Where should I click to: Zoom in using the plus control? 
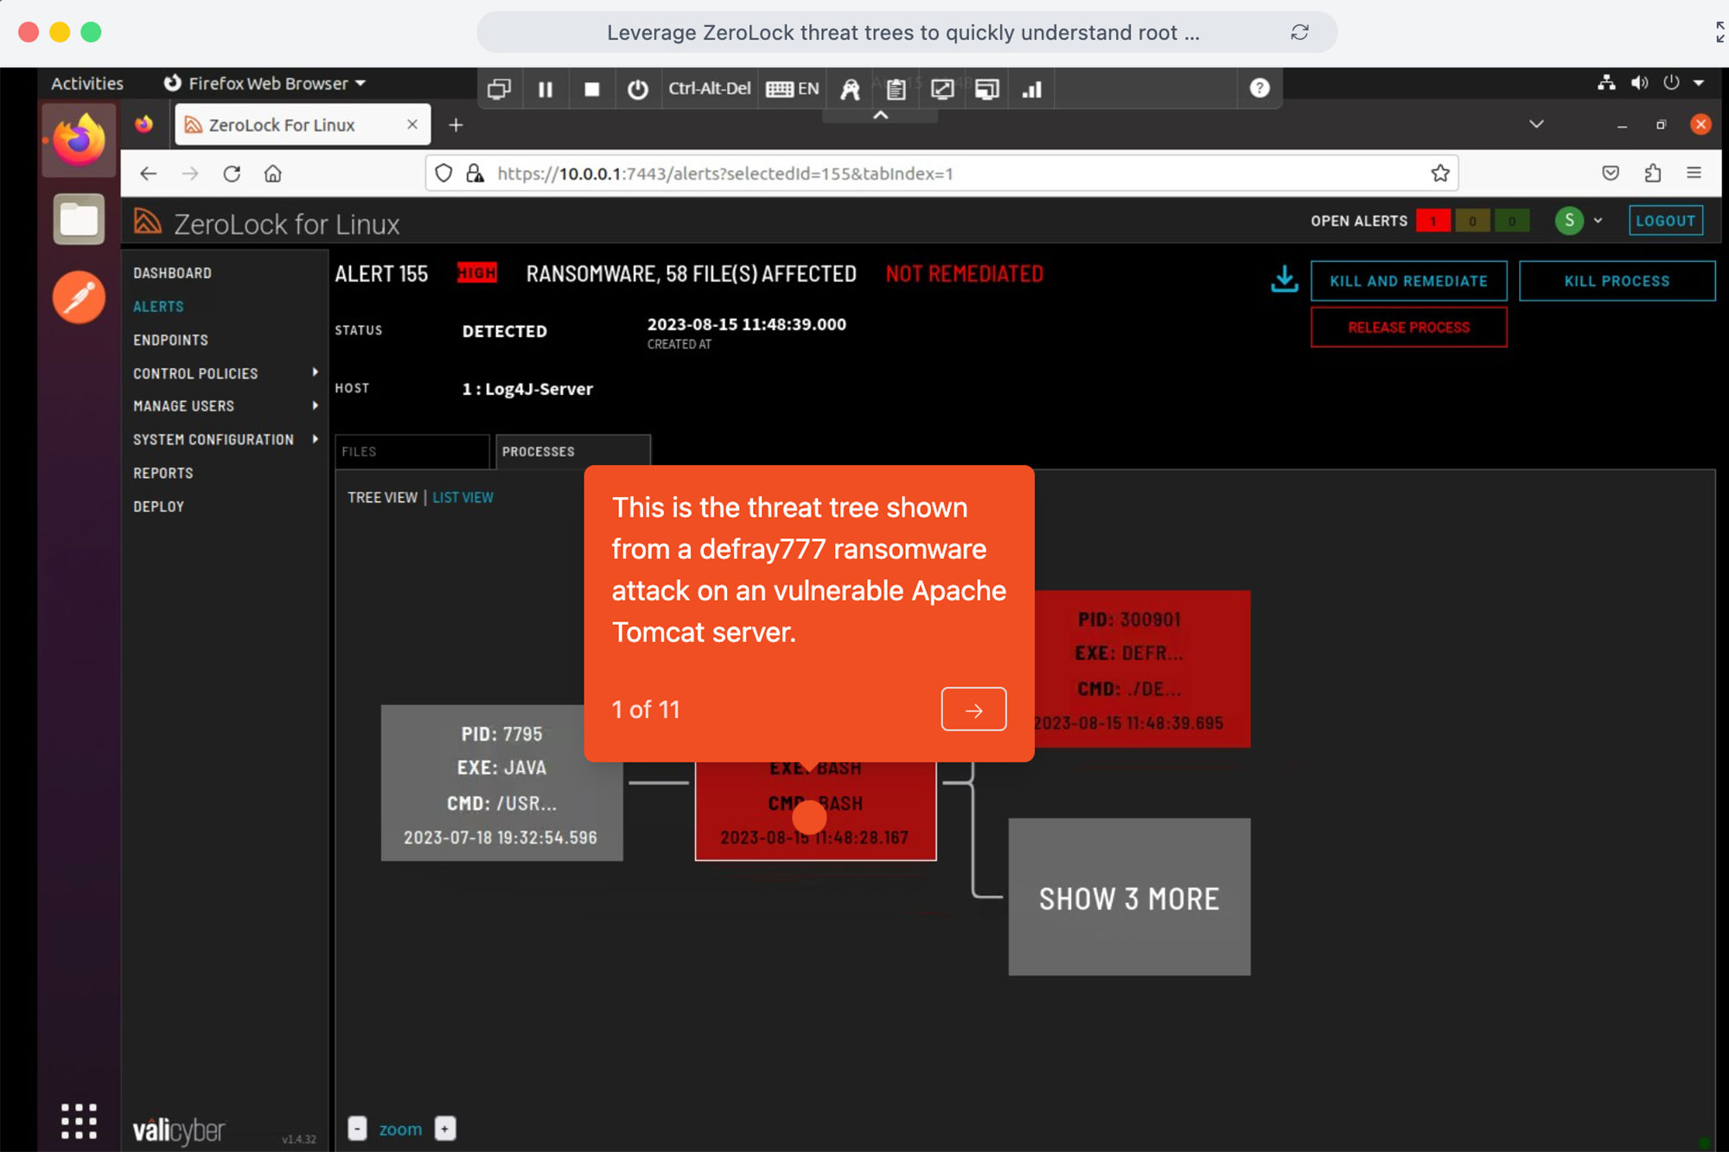point(445,1129)
